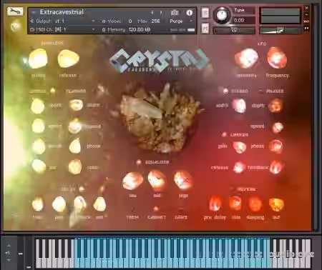
Task: Click the flanger depth crystal knob
Action: click(x=76, y=105)
